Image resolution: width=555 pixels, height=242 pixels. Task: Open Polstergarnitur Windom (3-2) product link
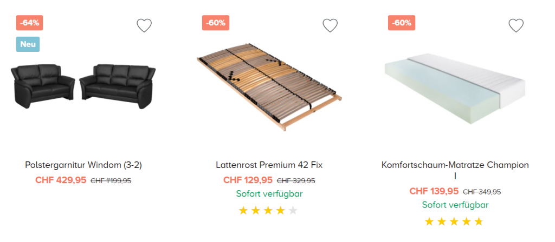[83, 165]
